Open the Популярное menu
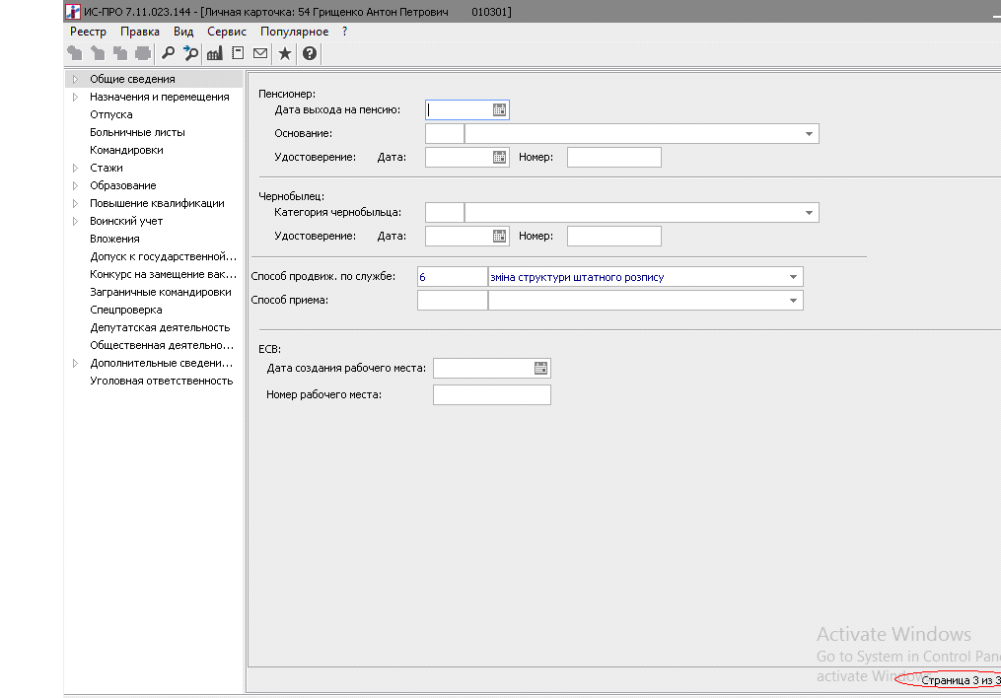The height and width of the screenshot is (698, 1001). click(294, 32)
